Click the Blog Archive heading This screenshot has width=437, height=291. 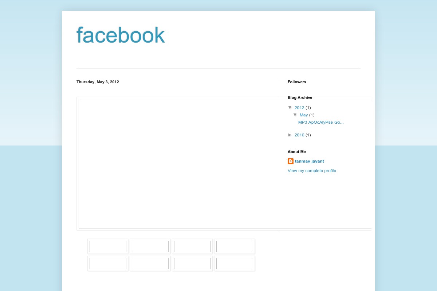click(x=300, y=97)
